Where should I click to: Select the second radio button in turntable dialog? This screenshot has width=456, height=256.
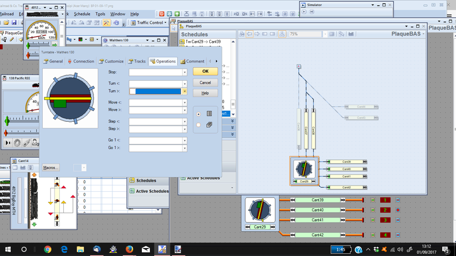[x=198, y=125]
